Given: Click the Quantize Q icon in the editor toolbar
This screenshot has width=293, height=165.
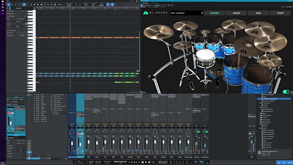Looking at the screenshot, I should coord(52,4).
